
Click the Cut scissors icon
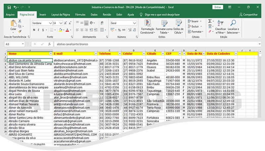tap(20, 21)
